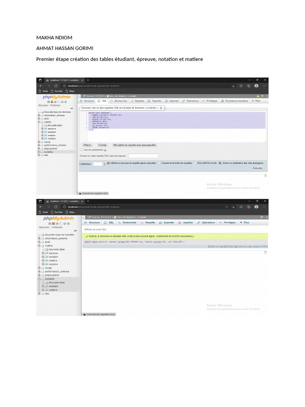Select the matiere table under scolarite in lower tree
This screenshot has width=305, height=407.
(53, 290)
